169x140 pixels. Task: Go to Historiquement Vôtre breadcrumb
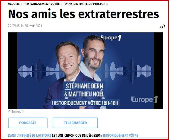coord(42,4)
